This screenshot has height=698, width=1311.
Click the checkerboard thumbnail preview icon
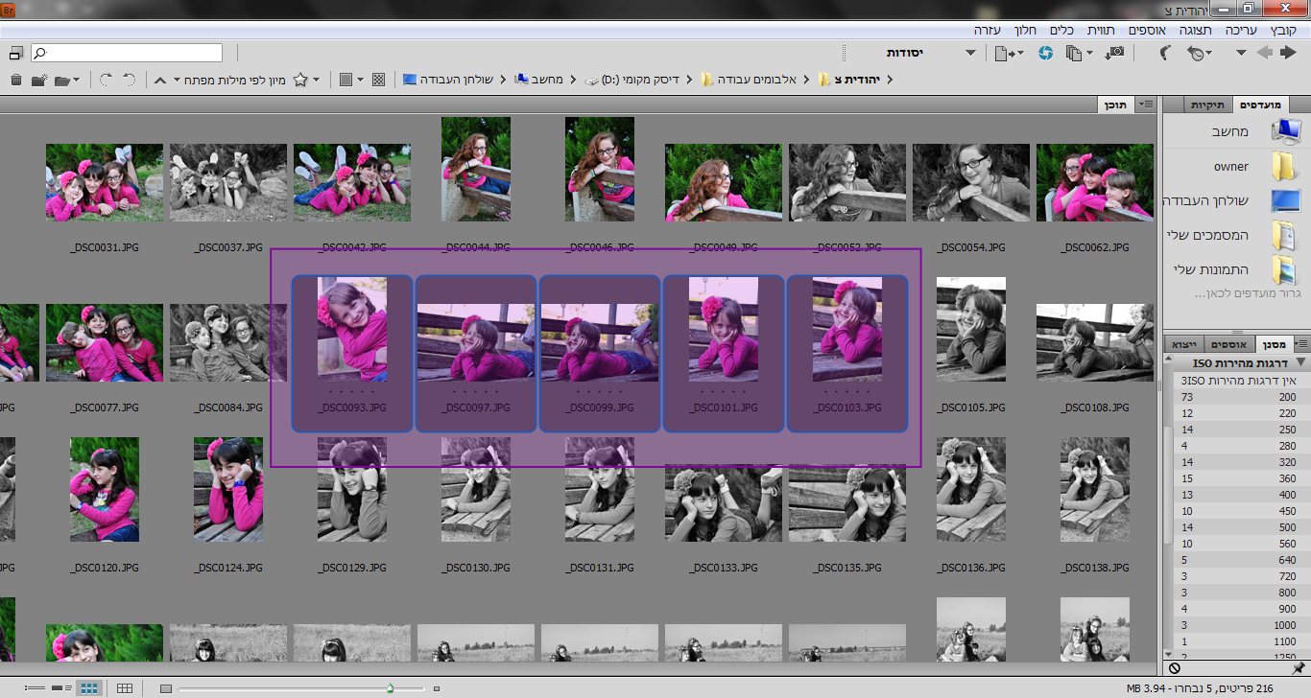378,80
